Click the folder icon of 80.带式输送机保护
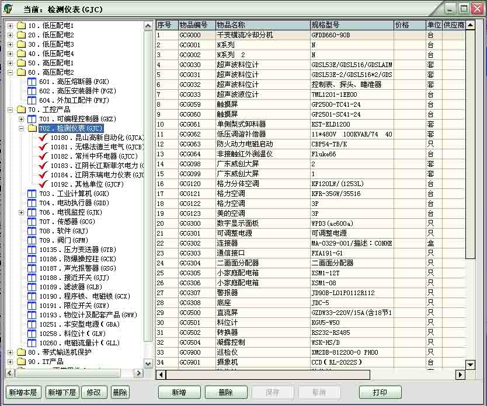This screenshot has width=487, height=406. tap(22, 352)
